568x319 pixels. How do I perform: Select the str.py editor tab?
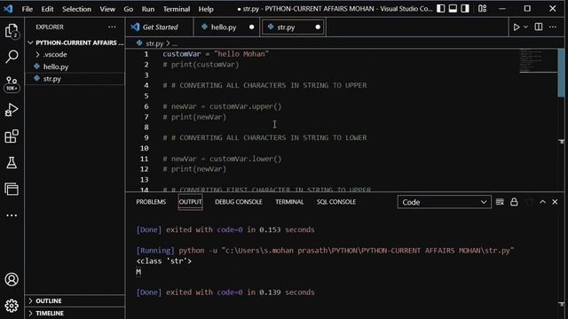(294, 27)
